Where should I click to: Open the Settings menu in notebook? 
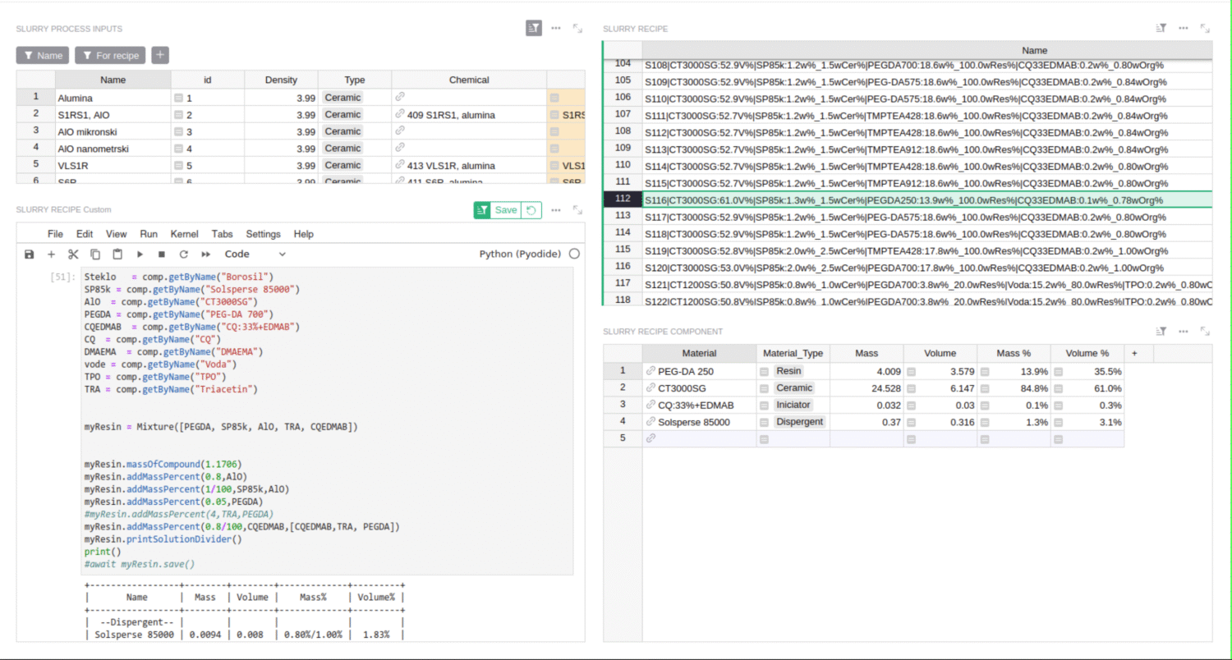coord(263,234)
